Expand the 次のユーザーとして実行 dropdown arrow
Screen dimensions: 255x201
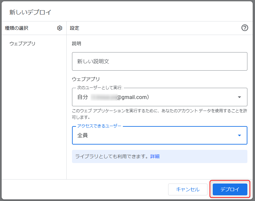239,97
